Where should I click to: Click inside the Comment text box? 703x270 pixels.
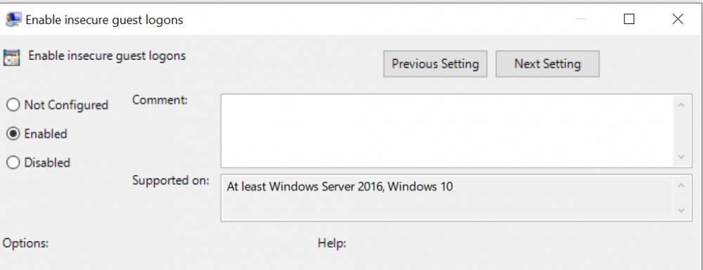click(447, 131)
